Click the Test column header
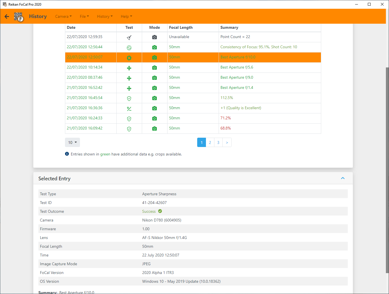 pos(129,27)
